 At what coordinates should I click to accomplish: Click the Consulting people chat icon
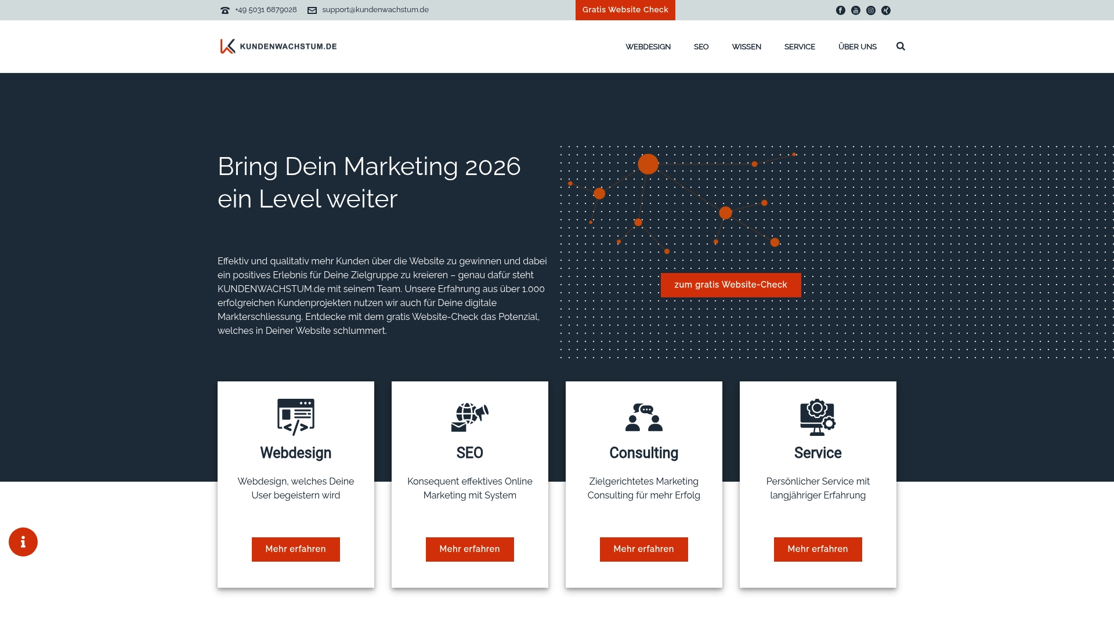644,417
